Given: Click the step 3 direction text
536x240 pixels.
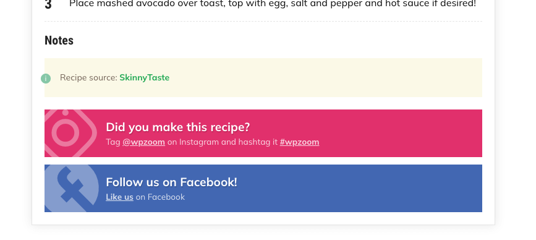Looking at the screenshot, I should click(273, 4).
